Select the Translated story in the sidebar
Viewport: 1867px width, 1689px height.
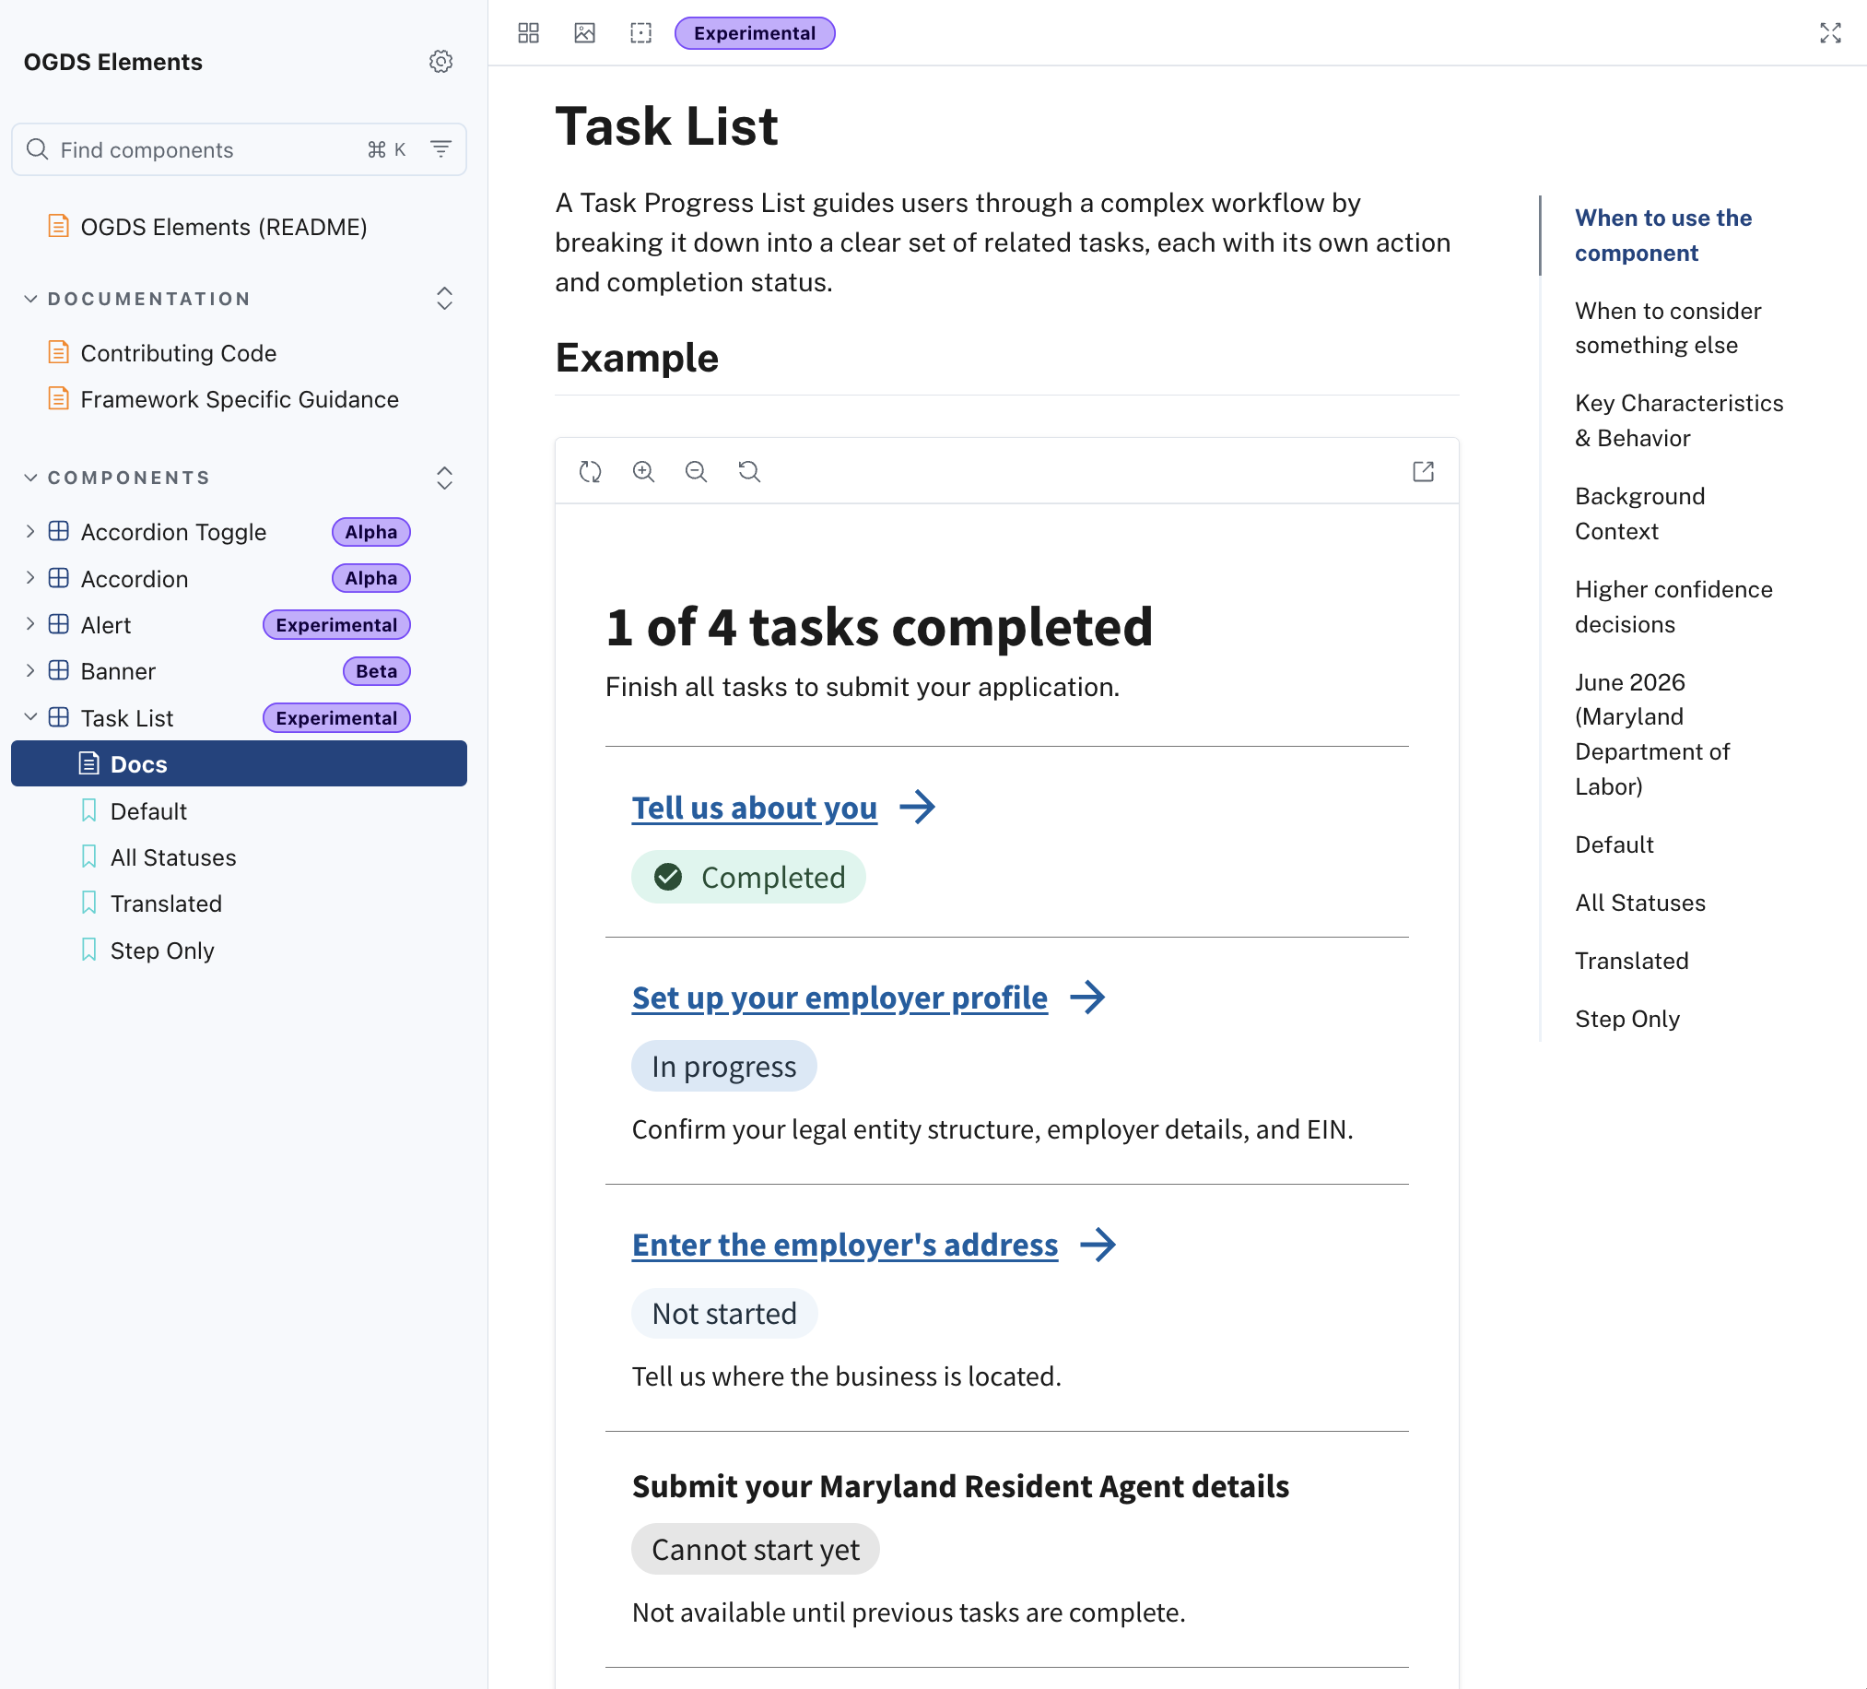pyautogui.click(x=166, y=904)
